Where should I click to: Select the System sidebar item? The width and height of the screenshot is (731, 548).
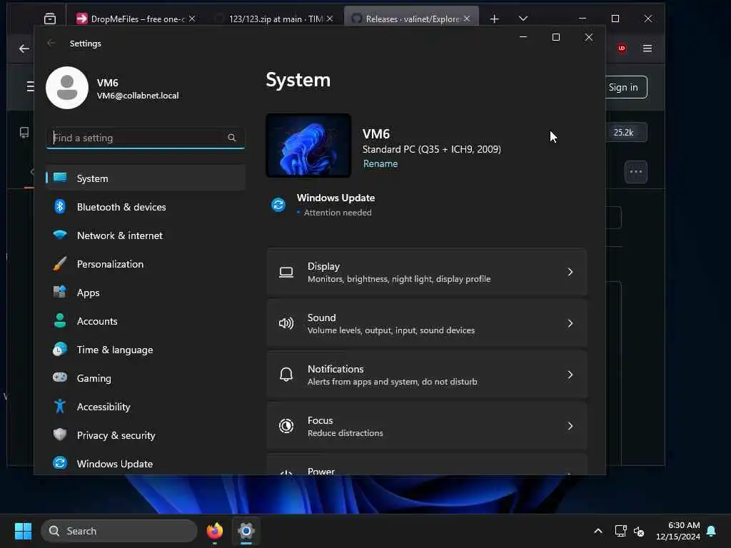(146, 178)
